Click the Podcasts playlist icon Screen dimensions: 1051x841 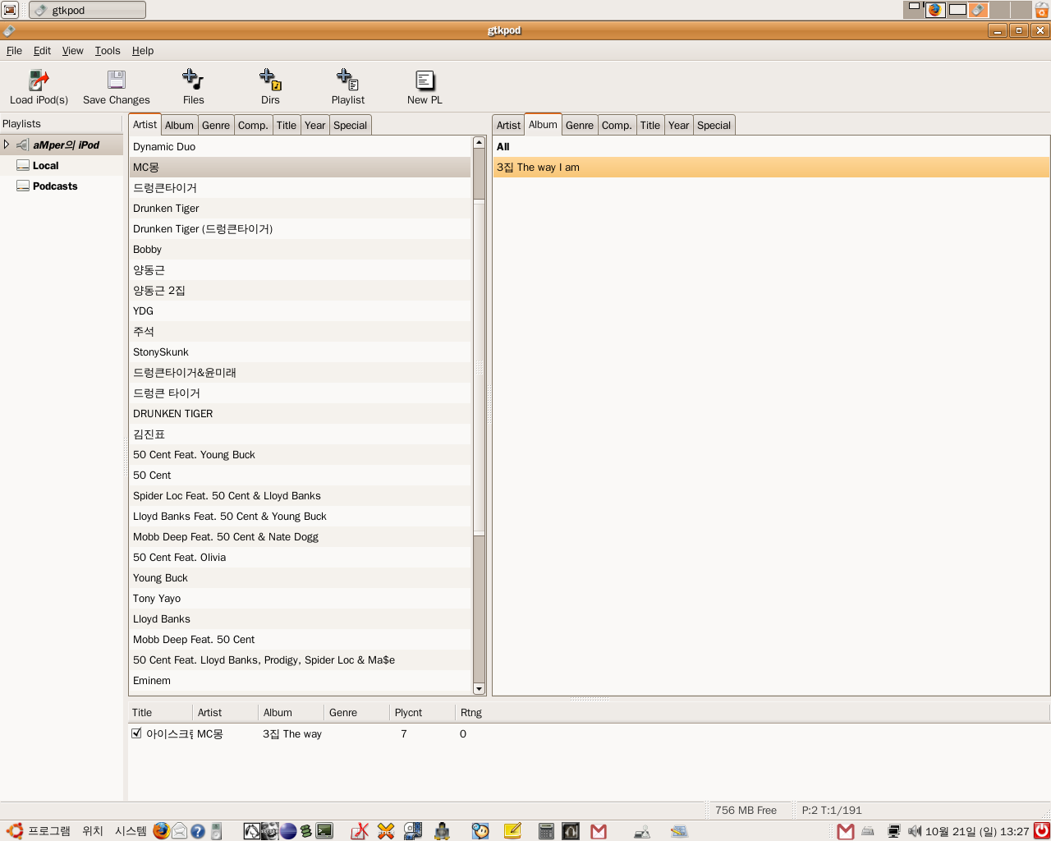(23, 186)
